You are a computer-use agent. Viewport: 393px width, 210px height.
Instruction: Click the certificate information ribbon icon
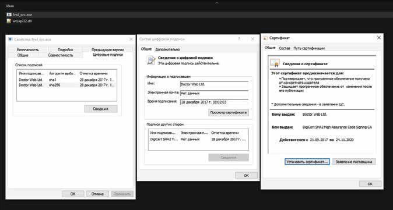point(275,63)
